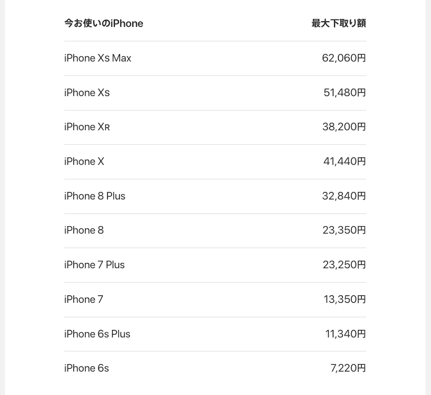Select the iPhone X model name

(x=84, y=162)
